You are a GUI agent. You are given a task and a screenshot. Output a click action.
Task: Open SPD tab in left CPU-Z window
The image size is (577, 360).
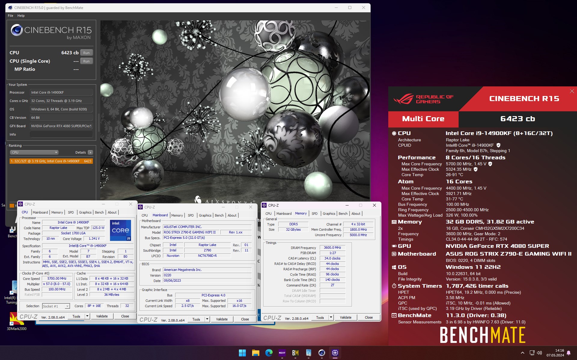point(71,212)
